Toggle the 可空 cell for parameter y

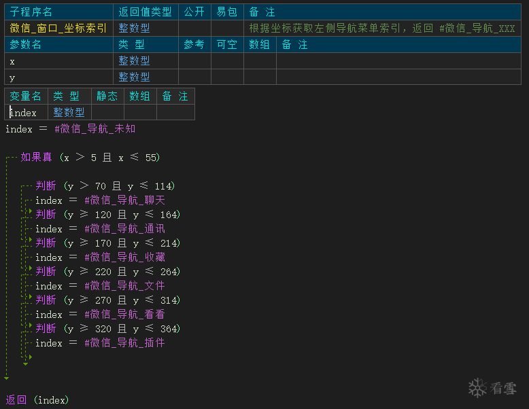point(227,77)
